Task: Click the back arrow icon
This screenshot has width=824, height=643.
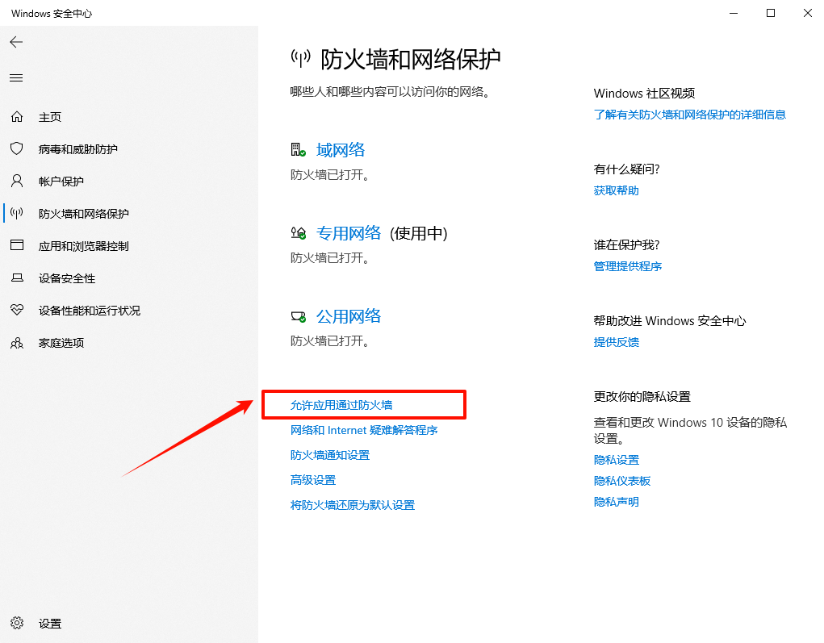Action: (x=16, y=42)
